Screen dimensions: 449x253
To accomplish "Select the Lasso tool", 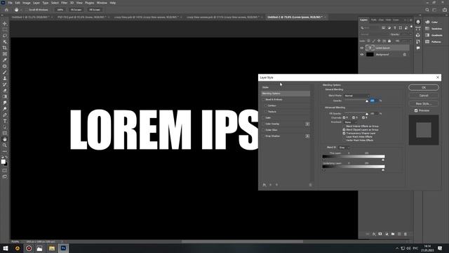I will coord(5,36).
